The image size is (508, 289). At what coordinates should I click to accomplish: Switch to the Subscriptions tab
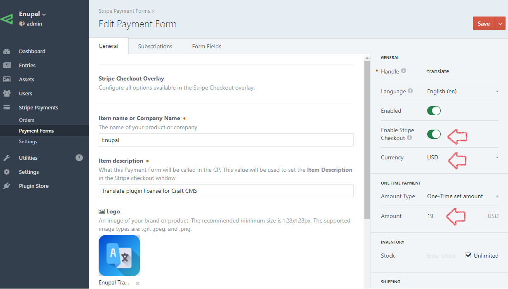point(155,46)
